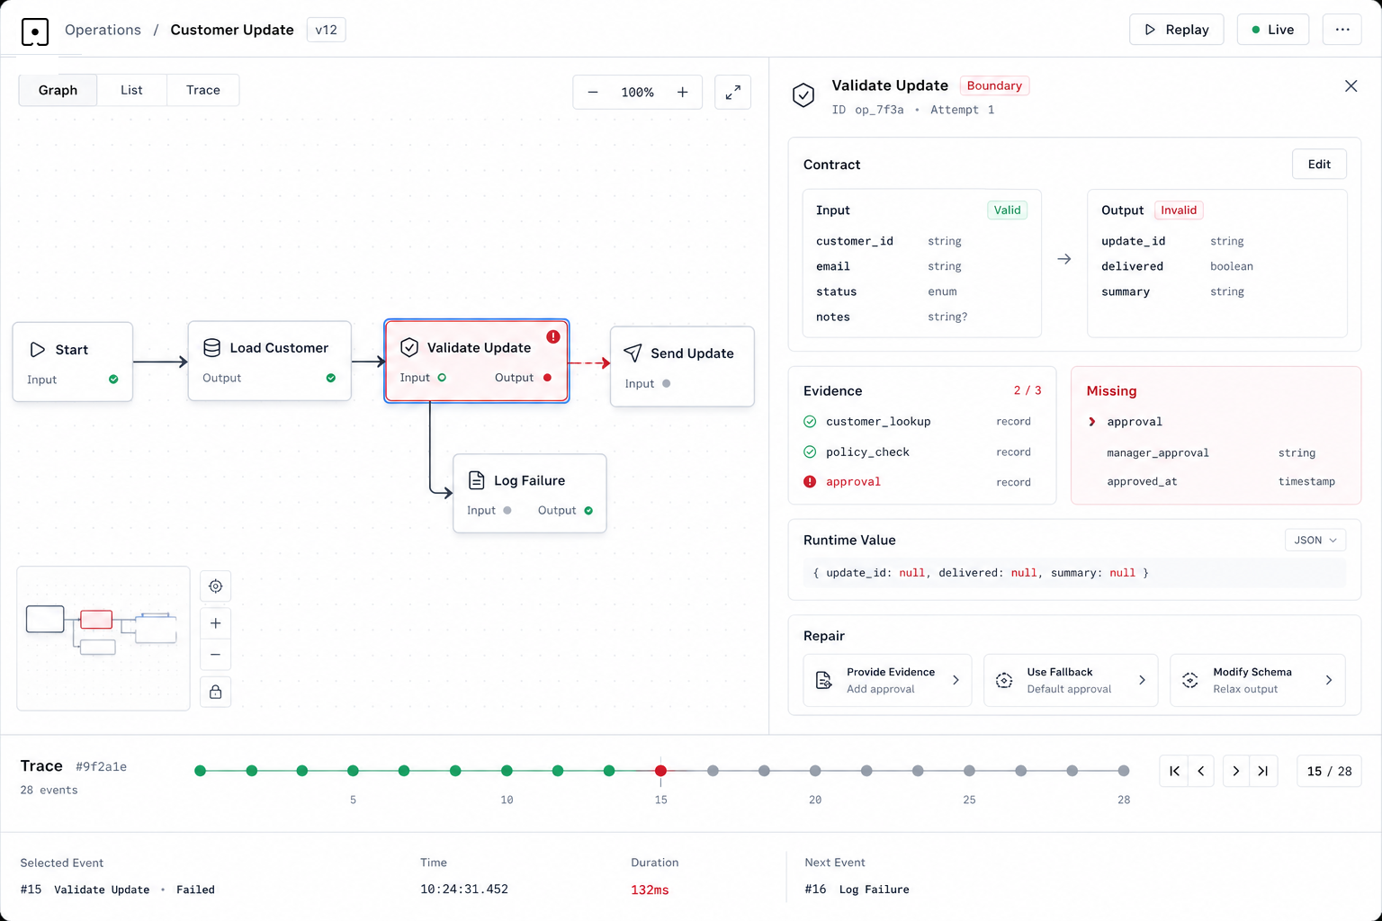Jump to first trace event
The width and height of the screenshot is (1382, 921).
(1174, 771)
